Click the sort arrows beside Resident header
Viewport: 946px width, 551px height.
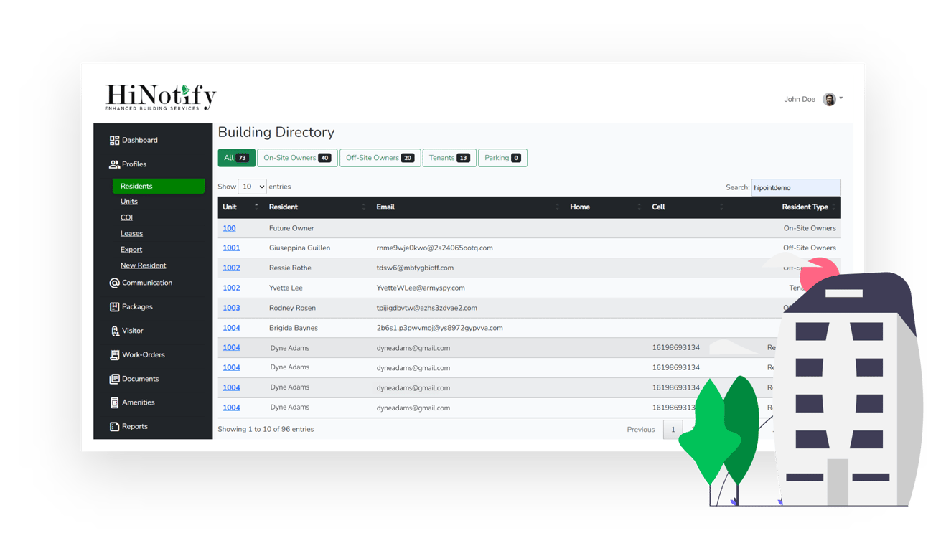pos(364,207)
